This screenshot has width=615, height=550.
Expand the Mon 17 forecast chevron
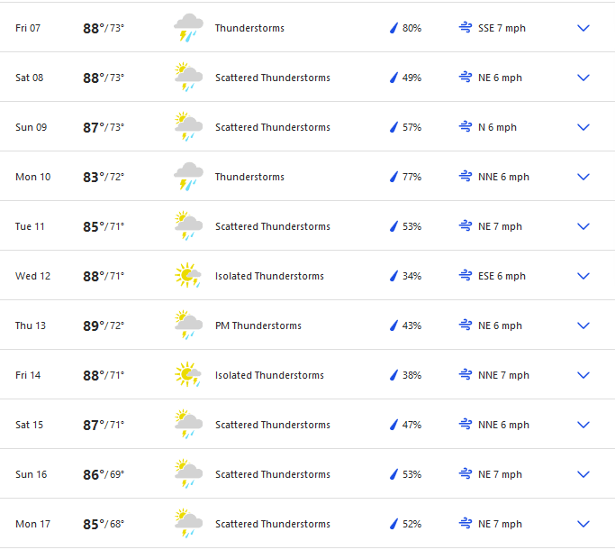(583, 524)
